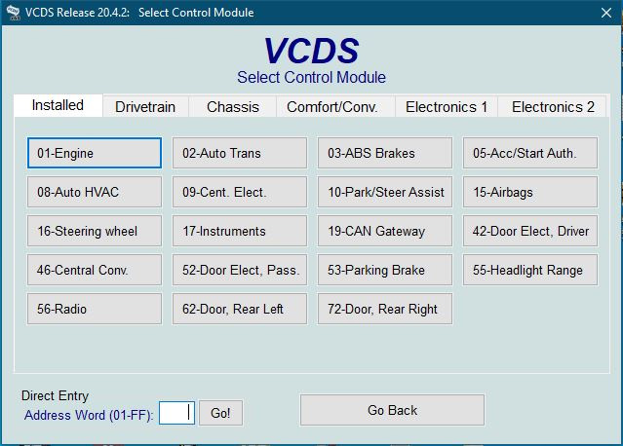Open the 08-Auto HVAC module
Screen dimensions: 623x446
[x=95, y=192]
